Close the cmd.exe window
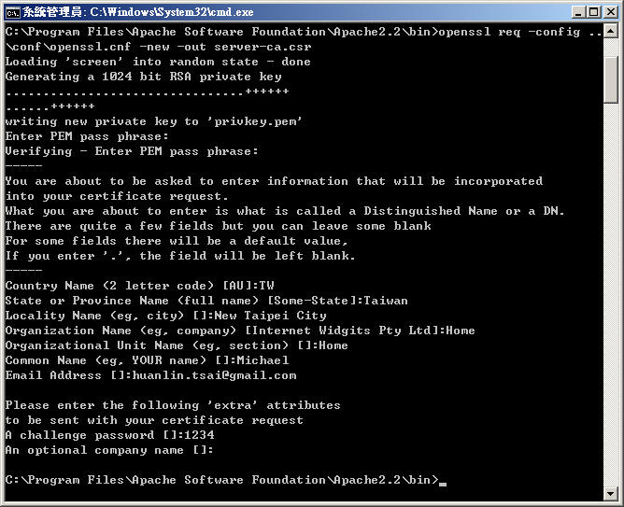The height and width of the screenshot is (507, 624). coord(610,11)
